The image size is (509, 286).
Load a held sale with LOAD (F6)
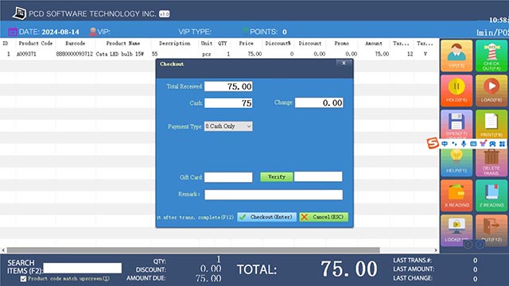click(x=492, y=91)
